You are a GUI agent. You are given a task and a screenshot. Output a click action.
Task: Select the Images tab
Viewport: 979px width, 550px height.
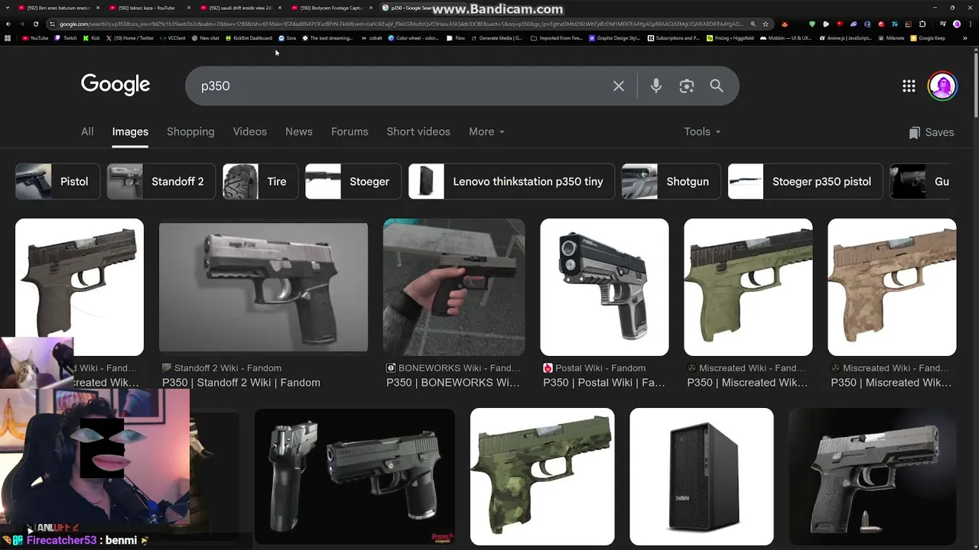pos(130,132)
